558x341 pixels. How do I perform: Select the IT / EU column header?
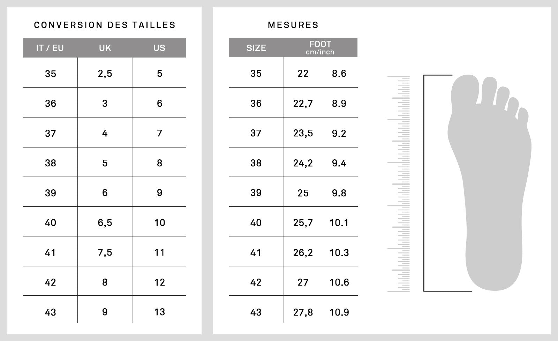coord(50,48)
